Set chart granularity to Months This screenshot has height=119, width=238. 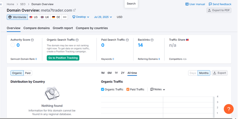point(204,73)
